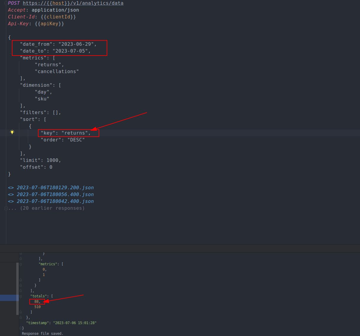This screenshot has width=360, height=336.
Task: Click the "Response file saved." message
Action: pos(43,334)
